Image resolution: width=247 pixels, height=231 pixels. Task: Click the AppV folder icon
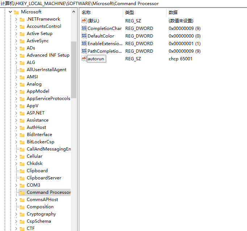tap(22, 106)
